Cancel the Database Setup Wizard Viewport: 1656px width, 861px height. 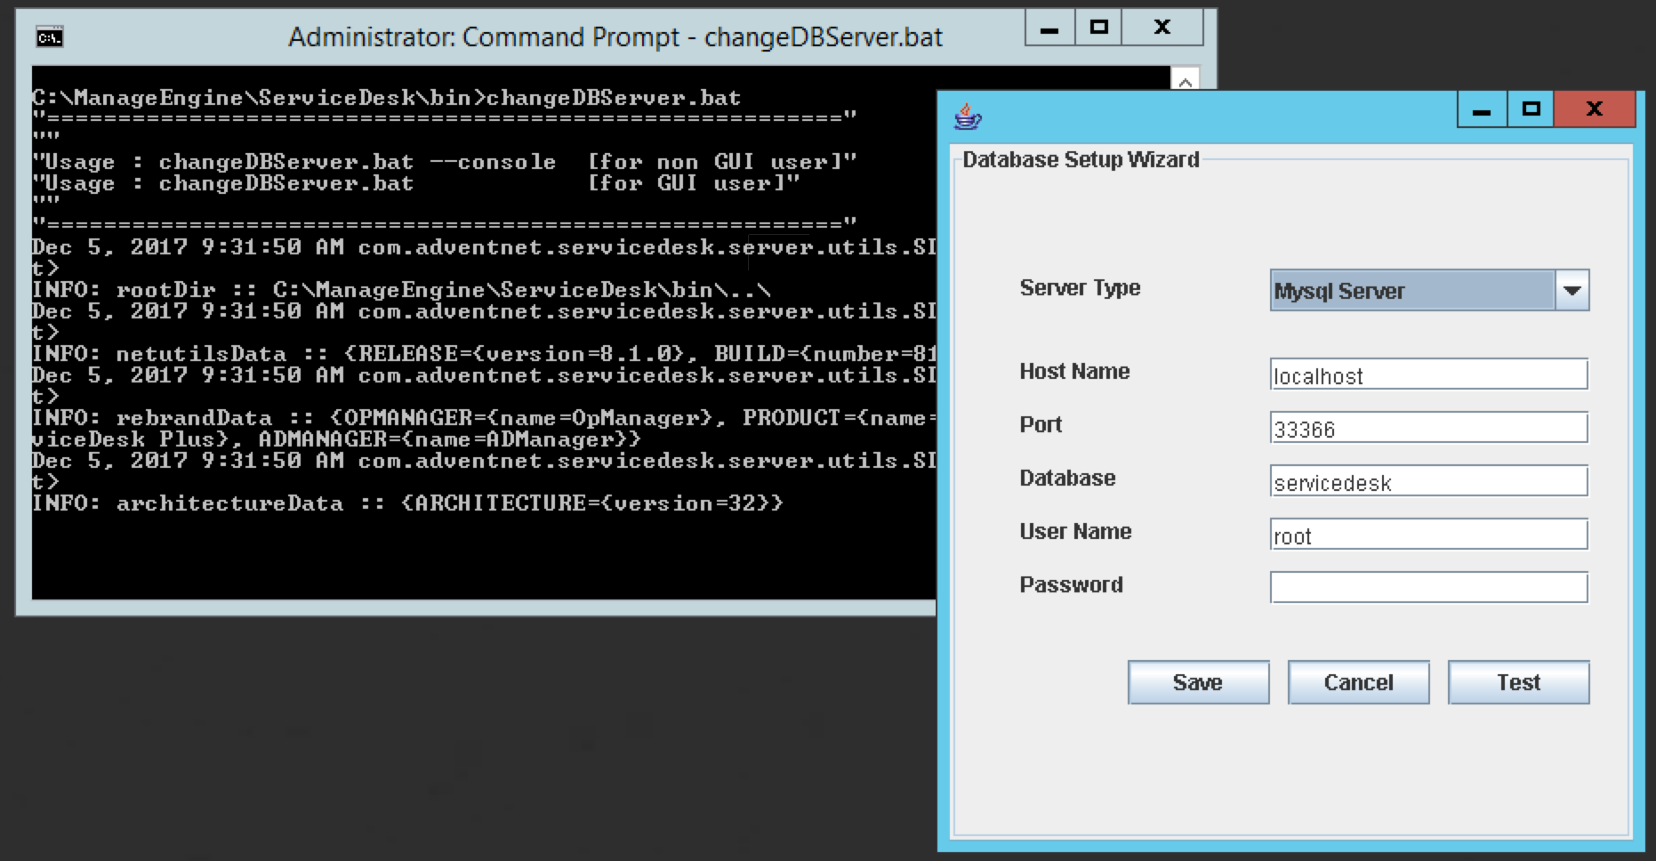click(1358, 682)
